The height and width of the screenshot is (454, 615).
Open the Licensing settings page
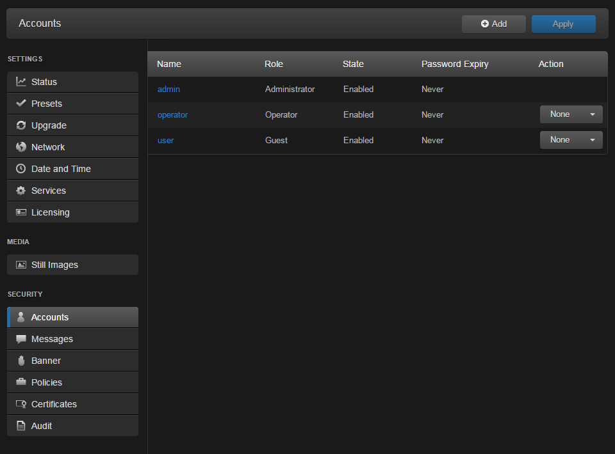tap(51, 212)
